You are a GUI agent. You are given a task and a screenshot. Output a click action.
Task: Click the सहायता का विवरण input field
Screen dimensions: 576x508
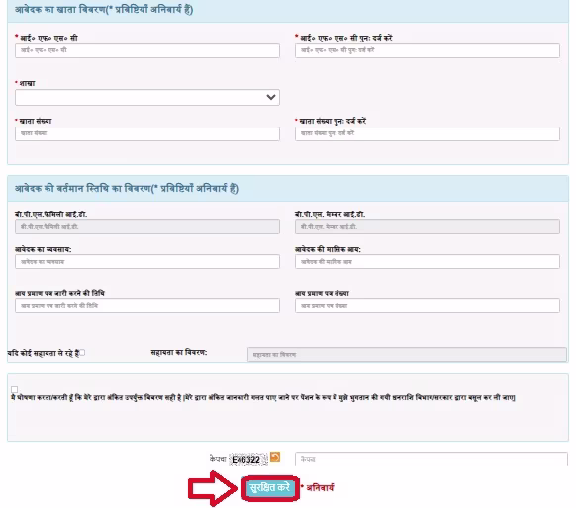407,355
